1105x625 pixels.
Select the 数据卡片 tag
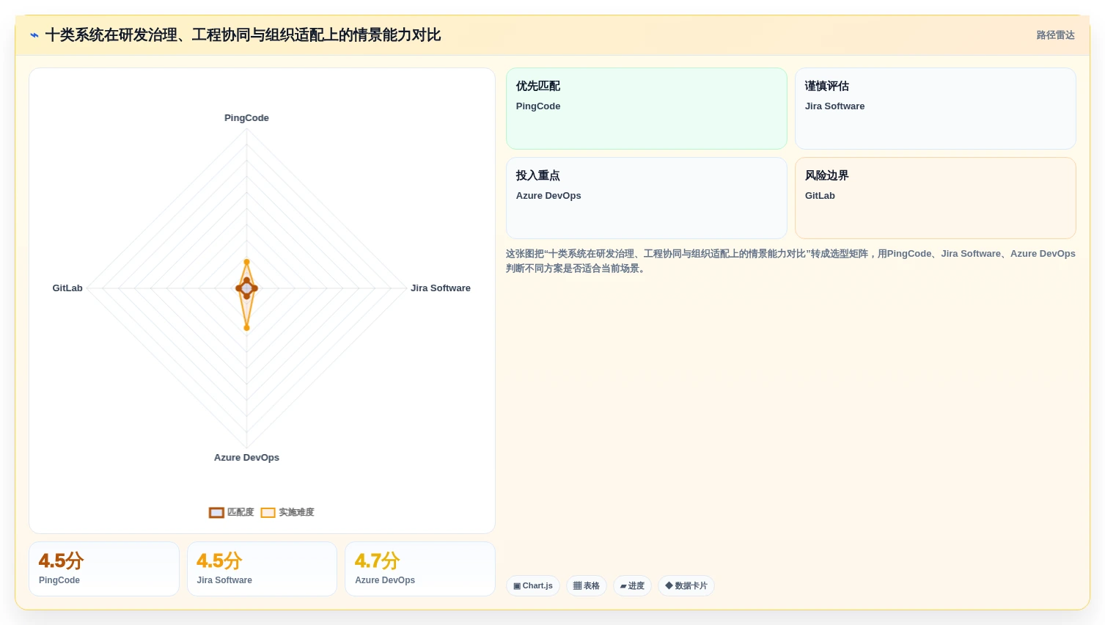(686, 586)
